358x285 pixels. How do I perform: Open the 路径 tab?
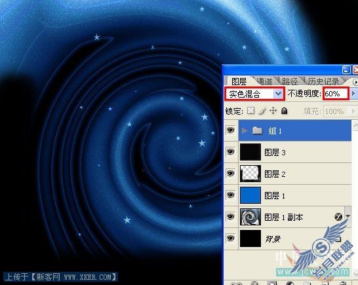click(290, 81)
